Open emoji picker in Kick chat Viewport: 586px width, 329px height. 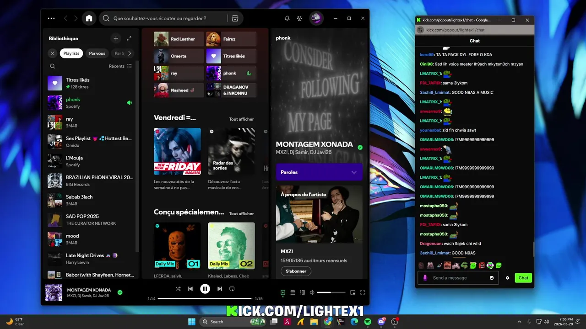tap(492, 278)
